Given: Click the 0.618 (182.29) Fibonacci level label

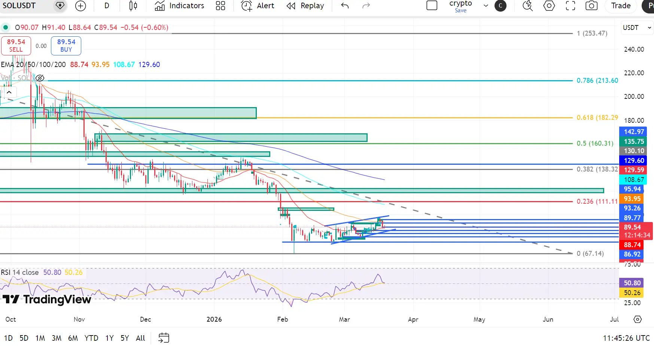Looking at the screenshot, I should click(x=597, y=118).
